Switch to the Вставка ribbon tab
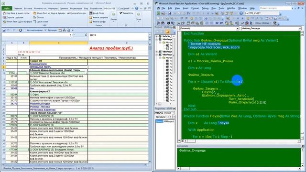Screen dimensions: 306x172 (28, 9)
